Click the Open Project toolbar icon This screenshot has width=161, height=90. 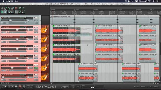point(6,8)
